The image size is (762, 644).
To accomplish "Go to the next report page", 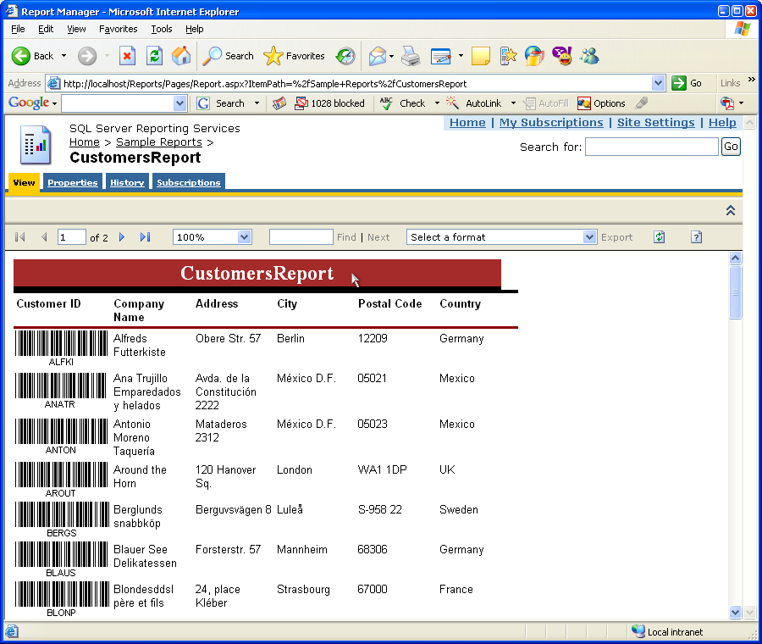I will tap(122, 237).
